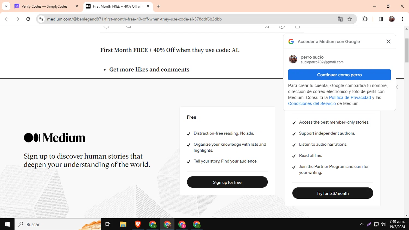Screen dimensions: 409x230
Task: Share the article icon
Action: 297,27
